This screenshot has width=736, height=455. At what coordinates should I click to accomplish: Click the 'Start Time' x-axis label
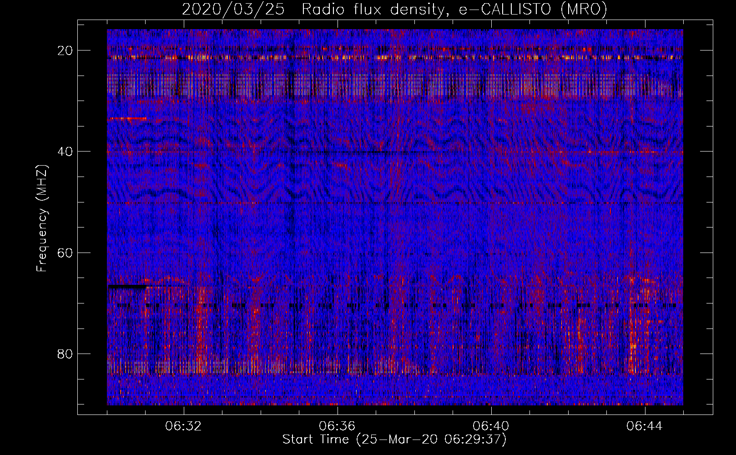(x=394, y=440)
